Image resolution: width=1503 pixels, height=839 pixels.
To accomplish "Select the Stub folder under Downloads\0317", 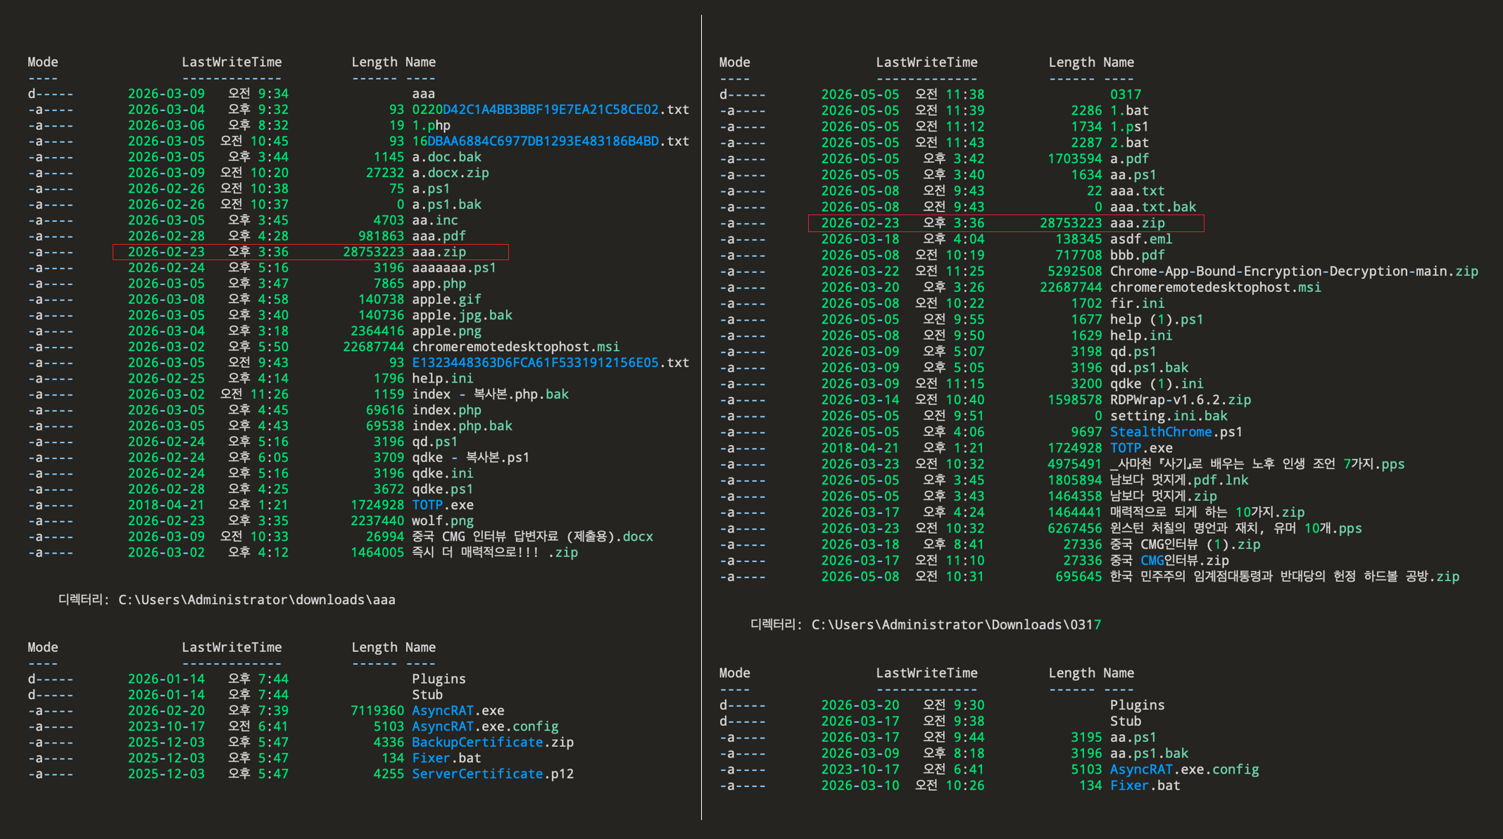I will [1125, 721].
